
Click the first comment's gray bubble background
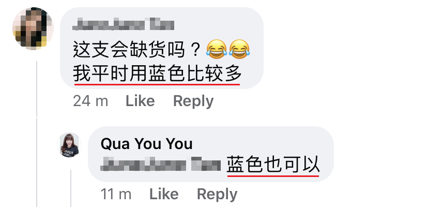[x=162, y=48]
